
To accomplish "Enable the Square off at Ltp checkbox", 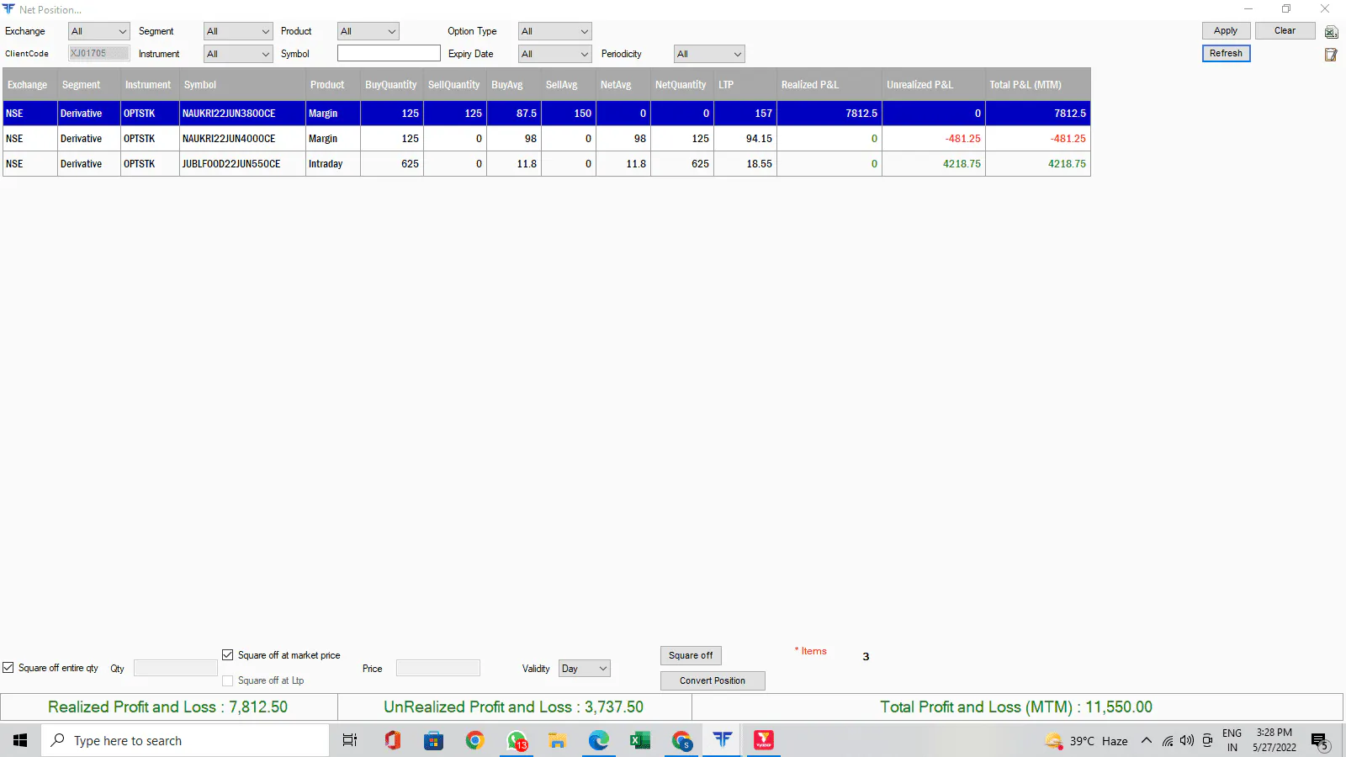I will point(227,680).
